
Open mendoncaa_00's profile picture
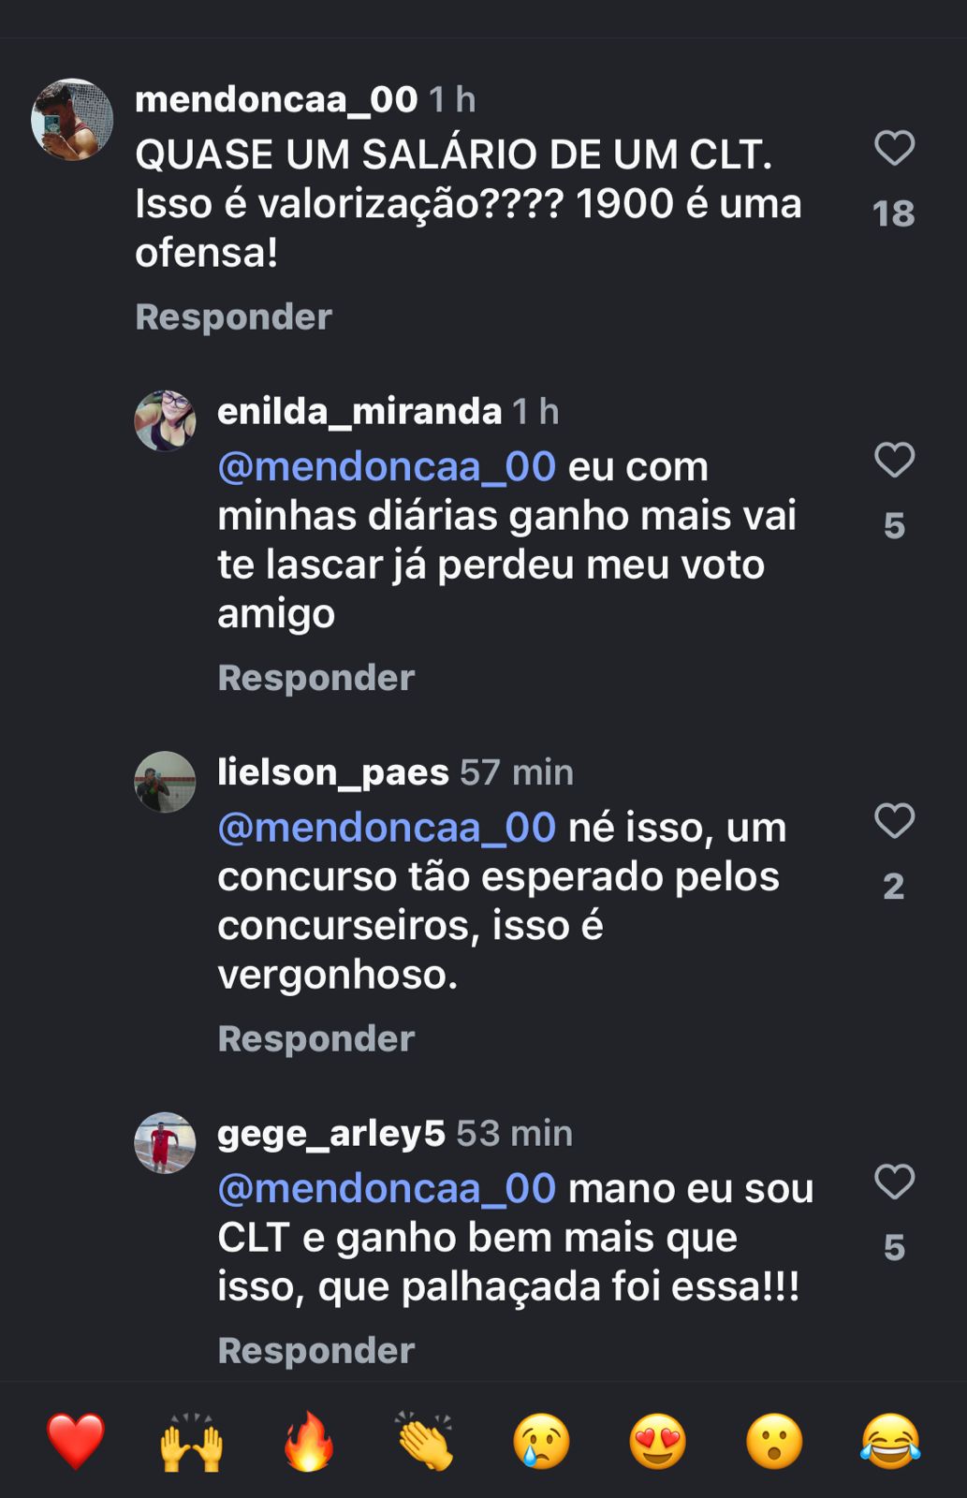click(x=72, y=120)
